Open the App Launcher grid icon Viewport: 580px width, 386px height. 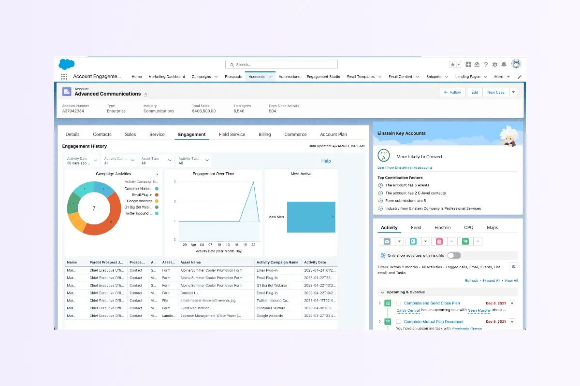click(64, 76)
